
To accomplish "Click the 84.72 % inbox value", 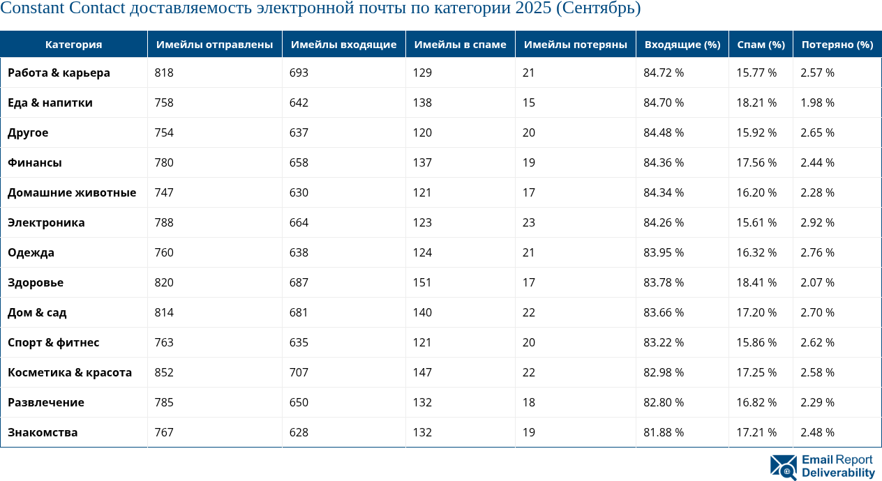I will 664,72.
